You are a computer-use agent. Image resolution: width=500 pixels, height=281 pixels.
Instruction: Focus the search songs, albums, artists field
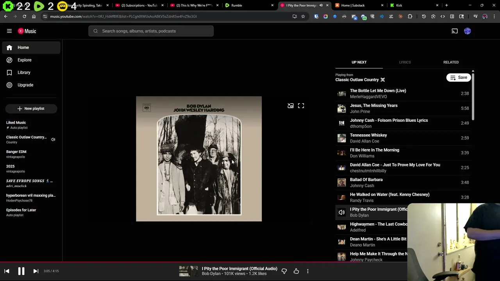tap(151, 31)
